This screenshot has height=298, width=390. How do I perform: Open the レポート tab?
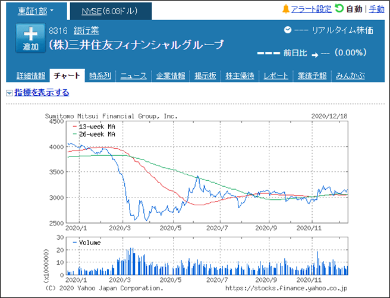(x=276, y=76)
